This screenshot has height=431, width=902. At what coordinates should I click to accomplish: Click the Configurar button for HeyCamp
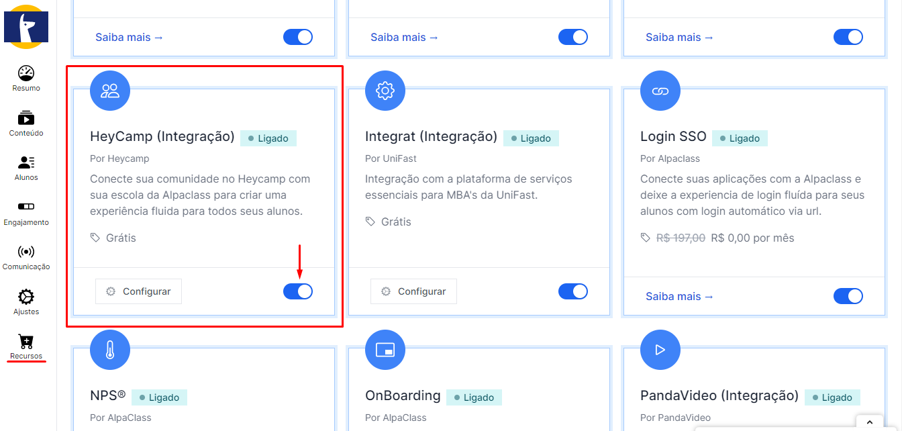(138, 291)
